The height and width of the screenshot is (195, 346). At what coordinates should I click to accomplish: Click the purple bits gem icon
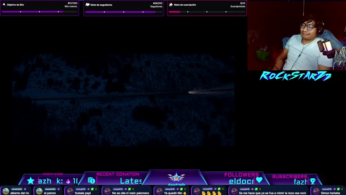point(68,181)
